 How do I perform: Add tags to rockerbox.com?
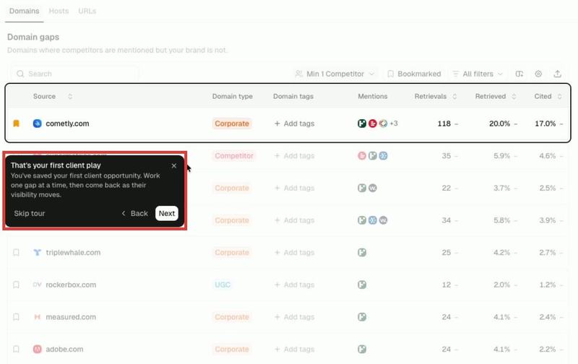(294, 285)
